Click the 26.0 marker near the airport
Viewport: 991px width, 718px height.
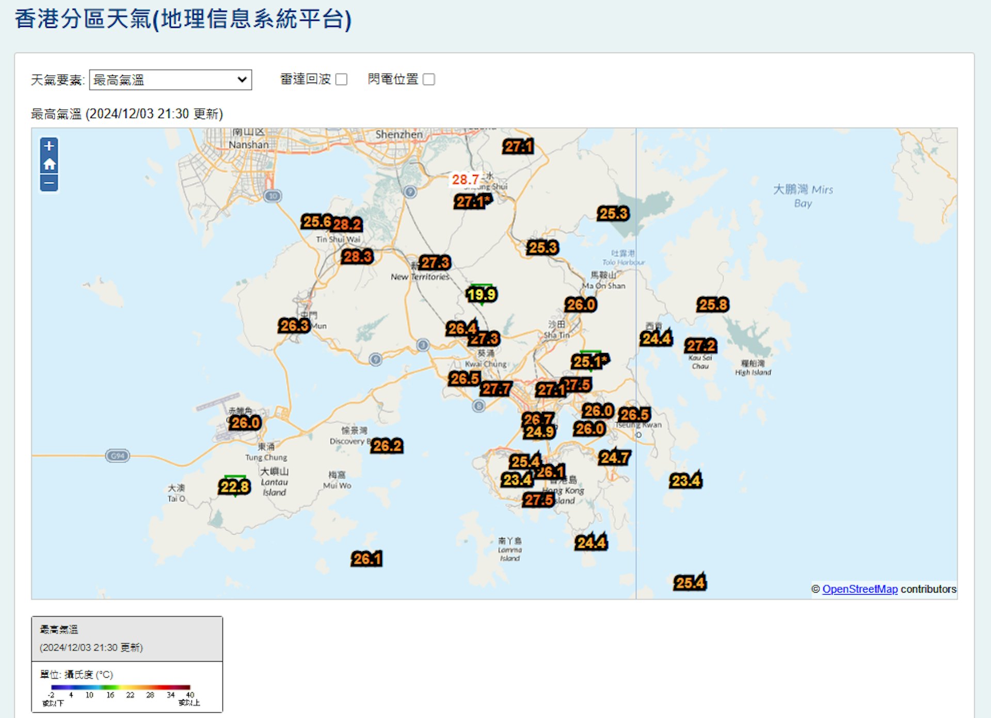[x=245, y=422]
